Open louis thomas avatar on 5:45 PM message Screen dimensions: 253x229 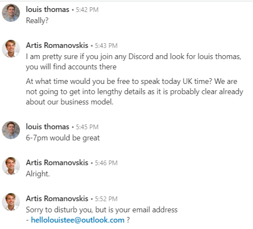tap(11, 130)
